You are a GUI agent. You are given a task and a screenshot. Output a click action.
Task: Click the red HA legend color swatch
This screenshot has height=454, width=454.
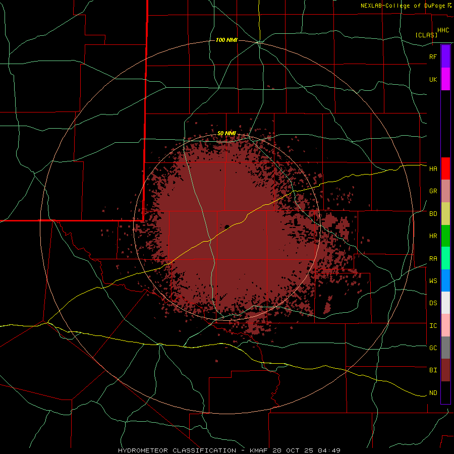pos(445,168)
